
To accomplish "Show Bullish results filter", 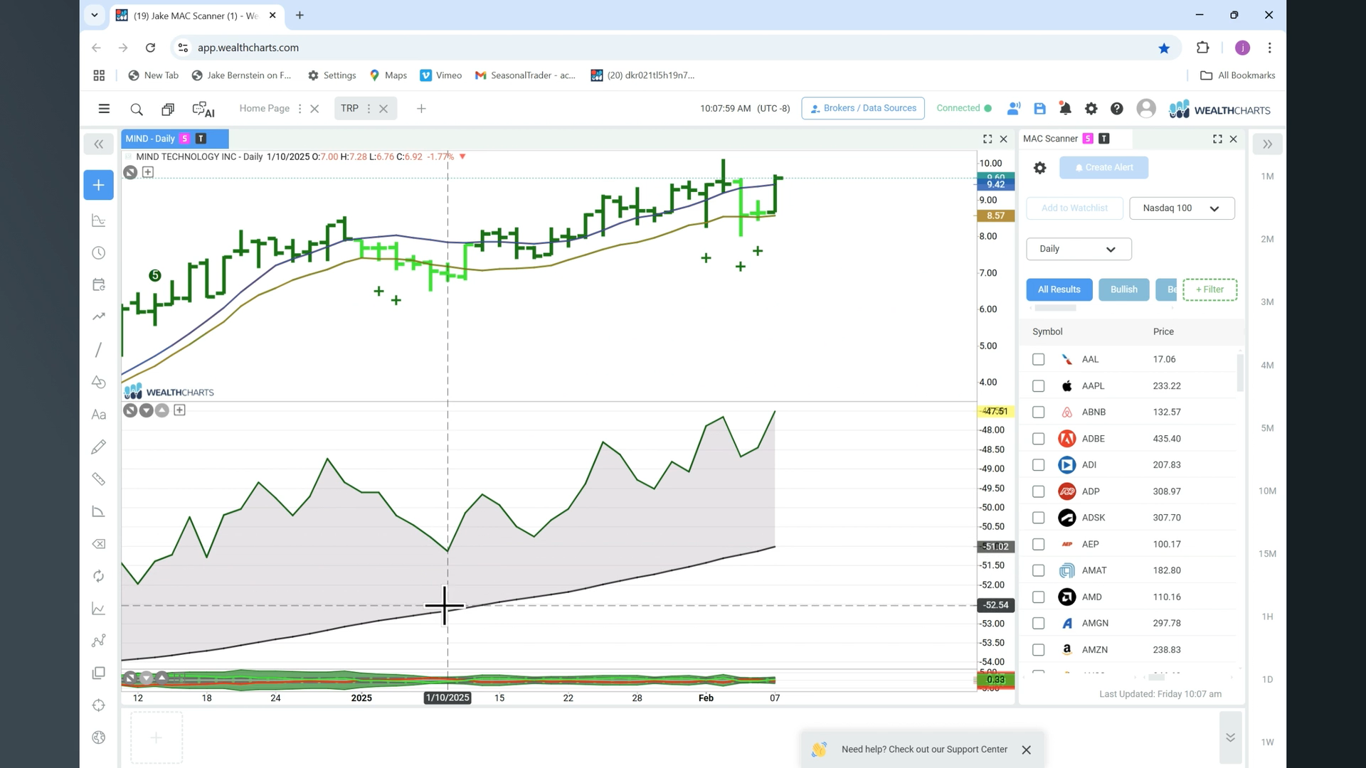I will [x=1123, y=289].
